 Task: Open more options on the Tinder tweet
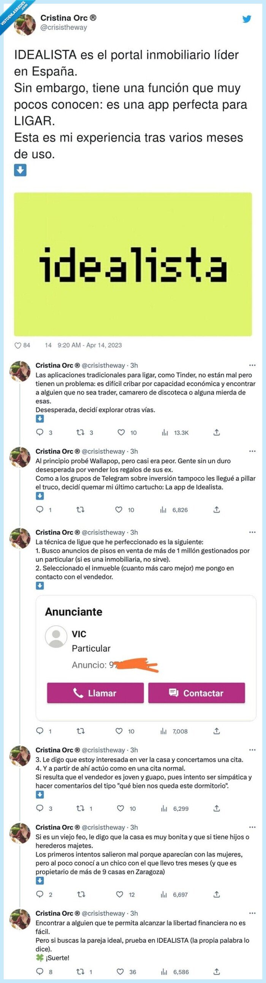pos(252,365)
